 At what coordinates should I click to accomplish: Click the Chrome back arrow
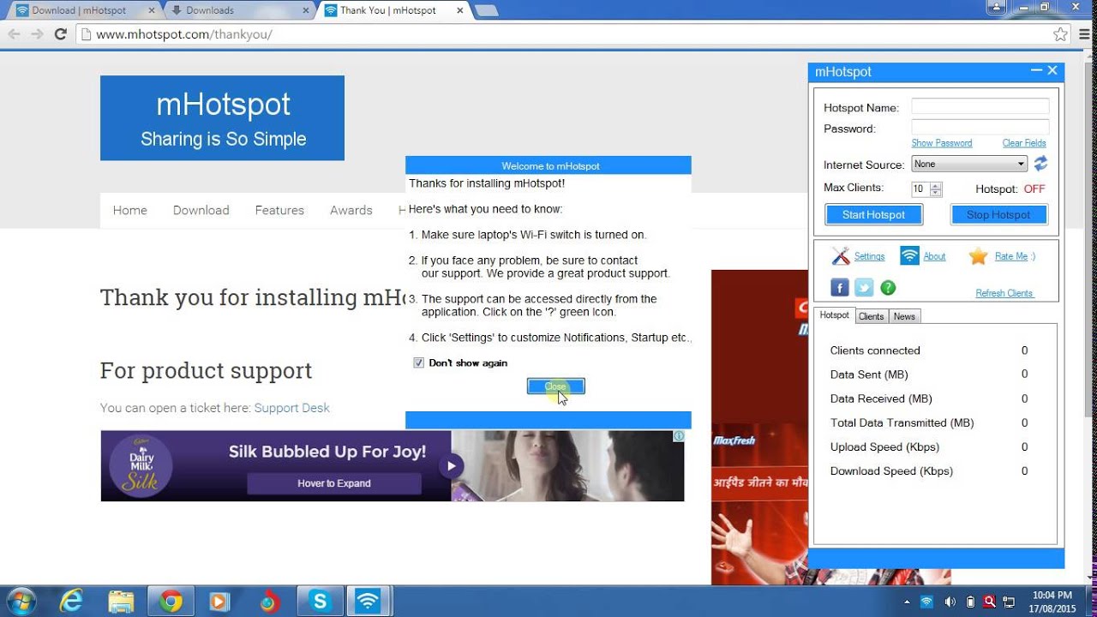coord(14,34)
